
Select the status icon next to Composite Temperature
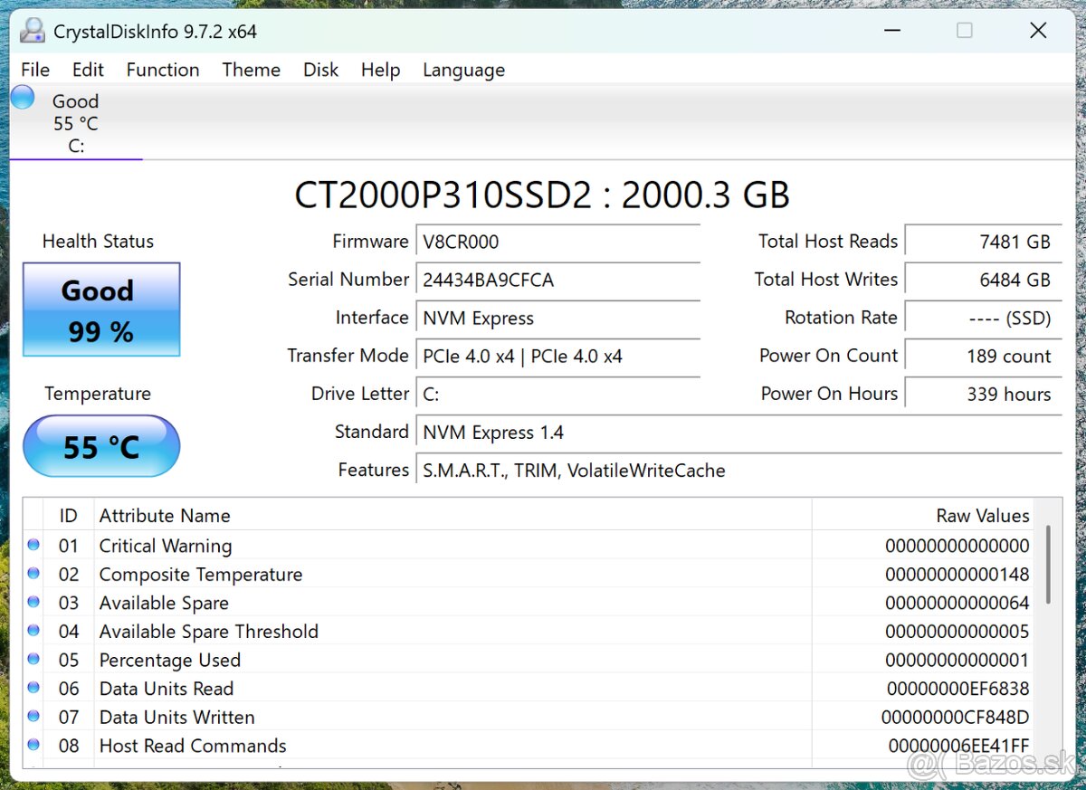coord(33,573)
